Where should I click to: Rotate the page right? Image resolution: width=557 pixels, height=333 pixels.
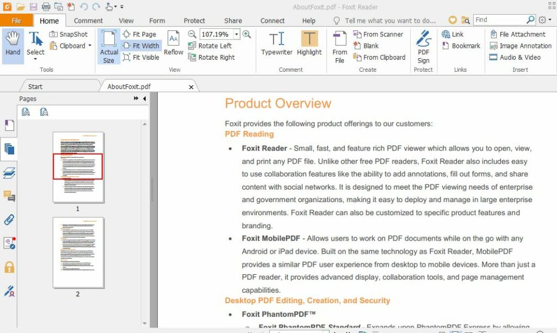(x=212, y=57)
